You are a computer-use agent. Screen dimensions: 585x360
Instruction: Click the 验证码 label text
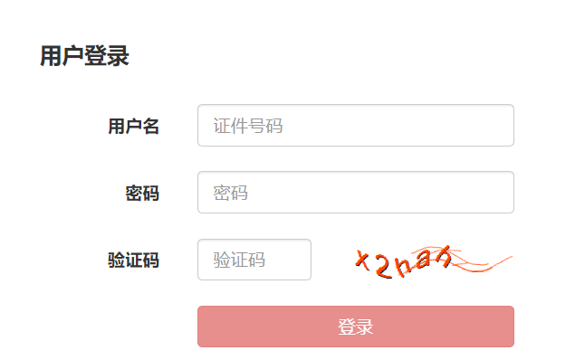(x=133, y=260)
